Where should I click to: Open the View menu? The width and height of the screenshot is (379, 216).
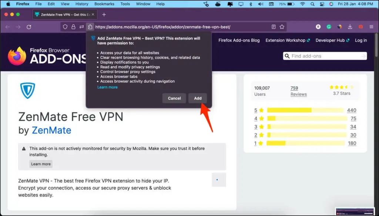click(65, 4)
